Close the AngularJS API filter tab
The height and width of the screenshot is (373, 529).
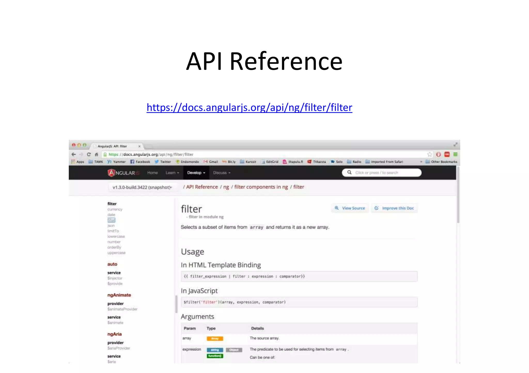[139, 146]
